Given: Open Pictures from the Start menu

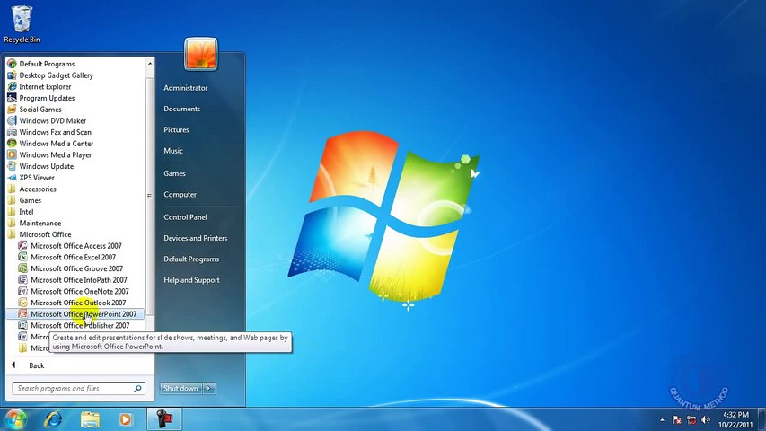Looking at the screenshot, I should (x=176, y=130).
